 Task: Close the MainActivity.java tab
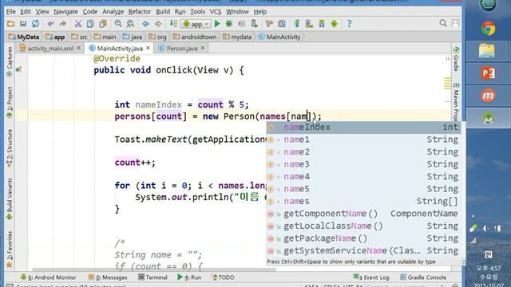tap(149, 48)
